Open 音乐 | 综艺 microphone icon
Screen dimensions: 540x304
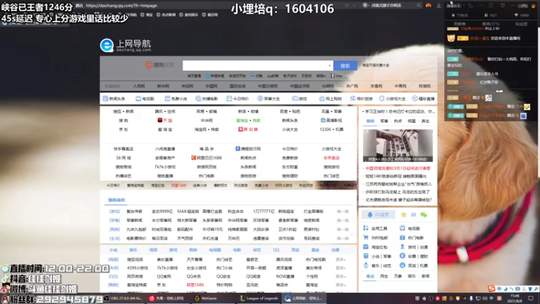377,265
